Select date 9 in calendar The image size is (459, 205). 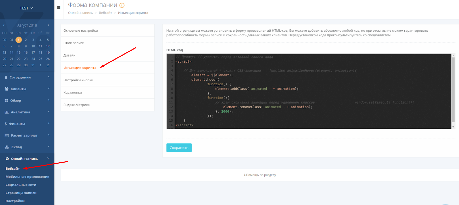(26, 46)
